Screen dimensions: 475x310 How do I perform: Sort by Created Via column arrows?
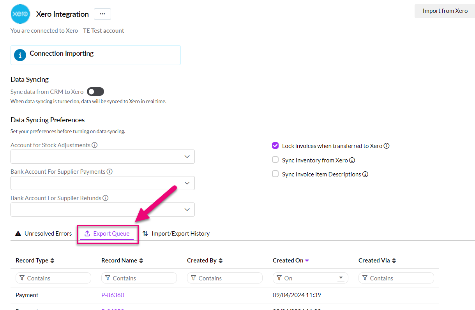click(x=394, y=261)
